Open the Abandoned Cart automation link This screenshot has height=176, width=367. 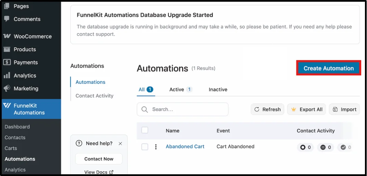point(185,146)
